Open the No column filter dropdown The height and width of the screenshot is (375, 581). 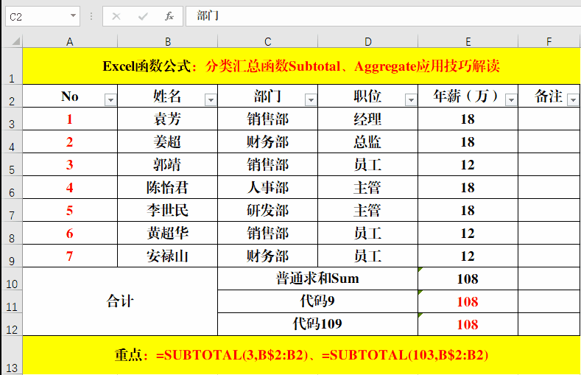[110, 99]
